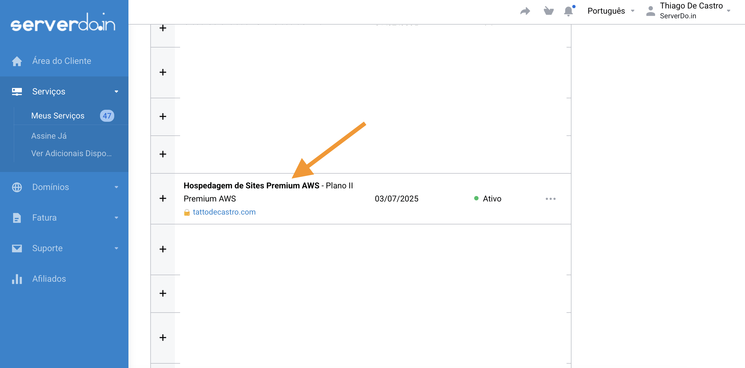
Task: Expand the Hospedagem de Sites Premium AWS row
Action: coord(163,198)
